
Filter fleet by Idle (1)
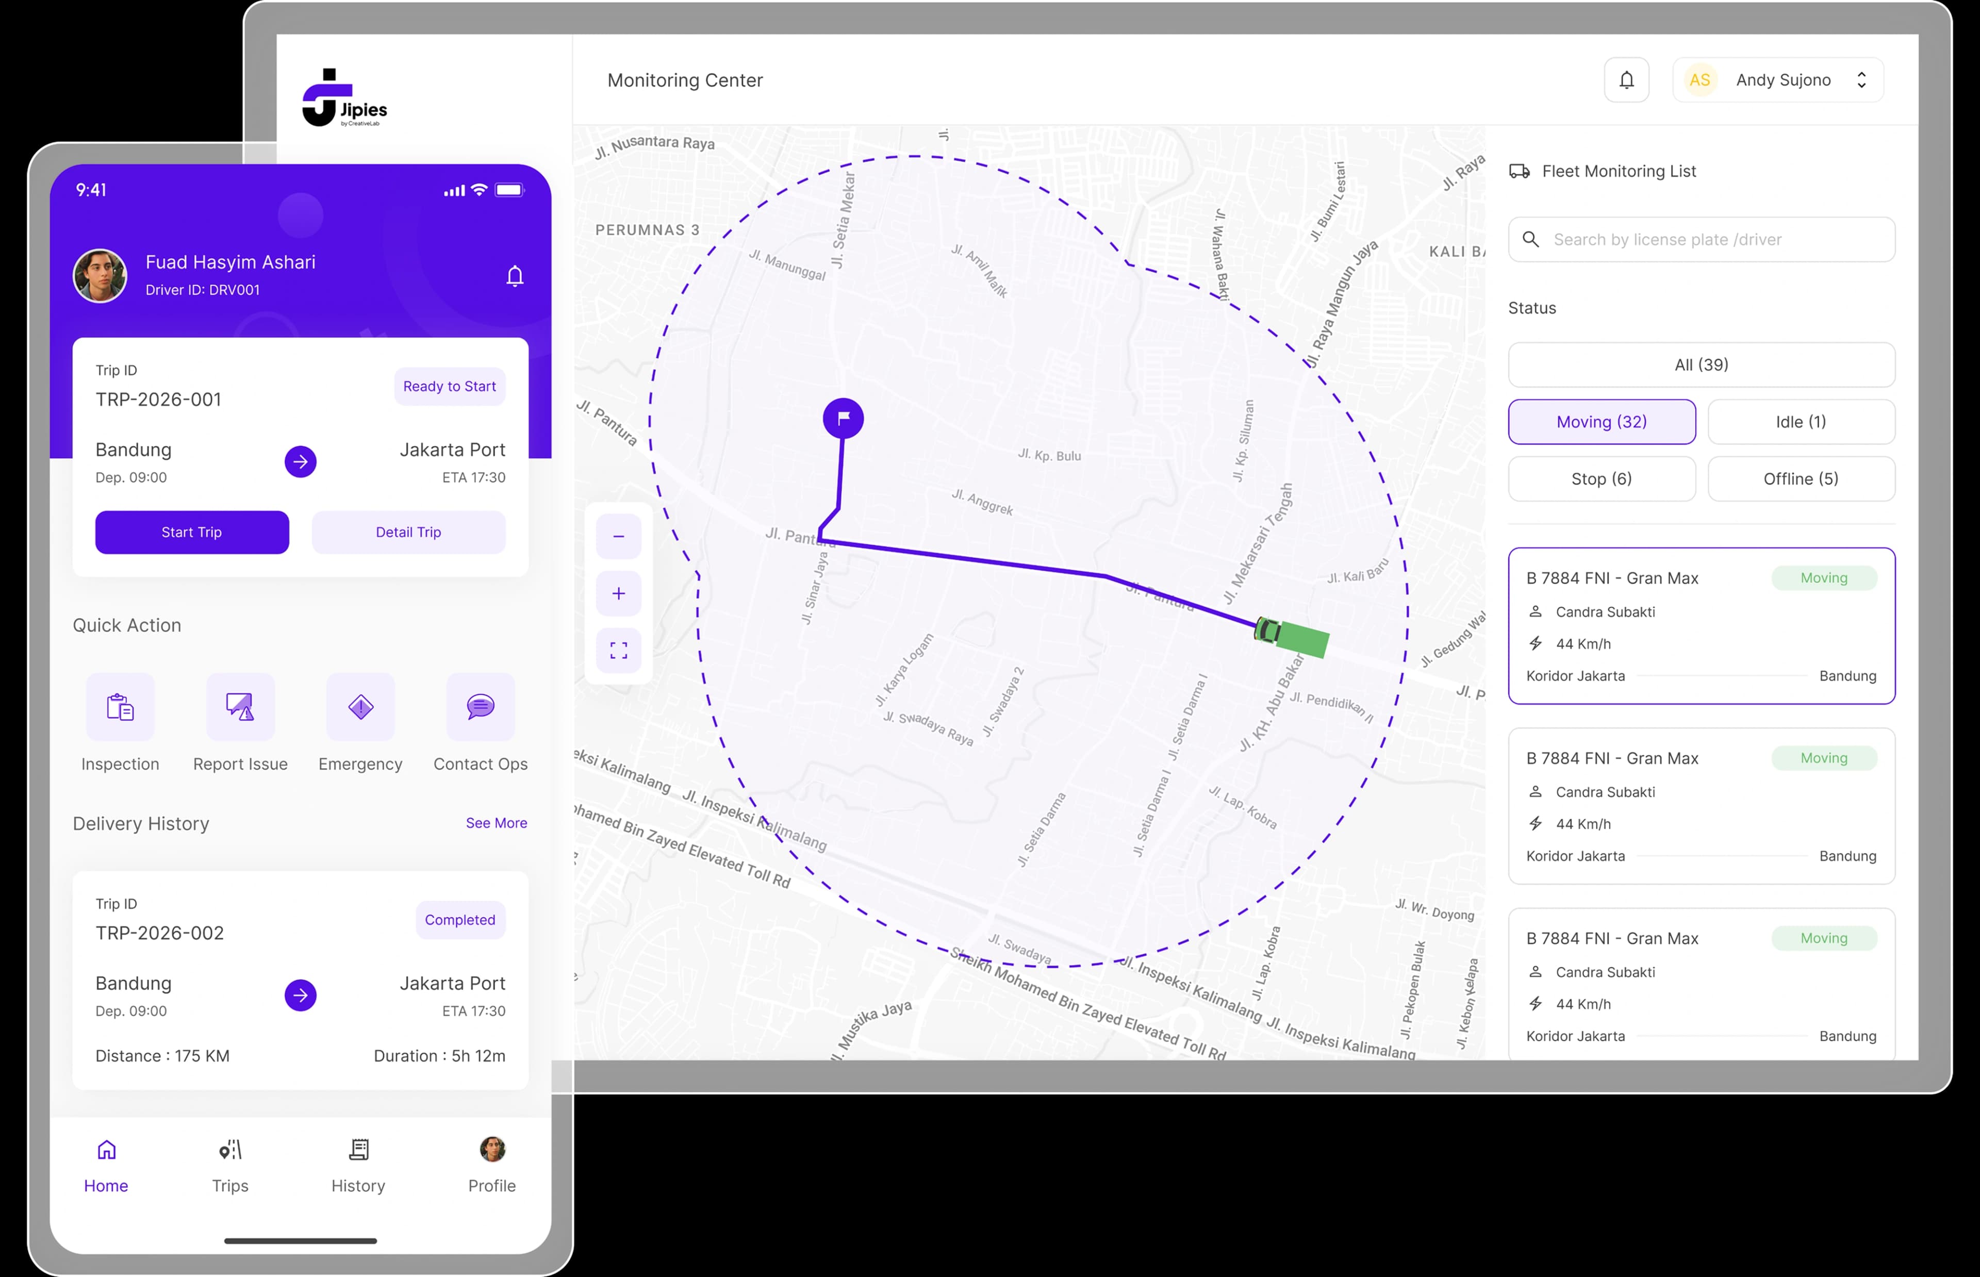click(x=1801, y=422)
